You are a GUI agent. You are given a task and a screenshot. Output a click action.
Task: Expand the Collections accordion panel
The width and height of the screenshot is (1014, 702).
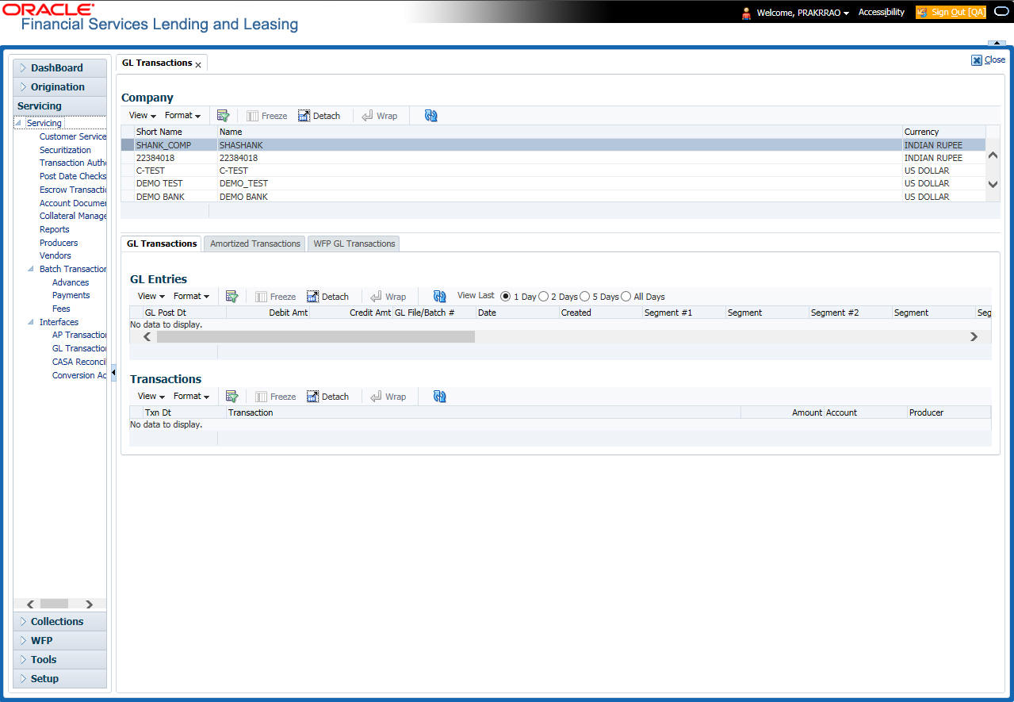point(59,622)
